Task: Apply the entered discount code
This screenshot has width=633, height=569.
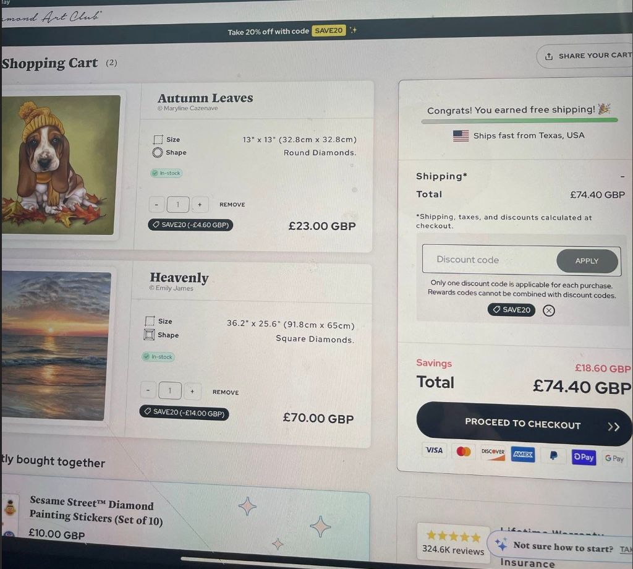Action: (587, 261)
